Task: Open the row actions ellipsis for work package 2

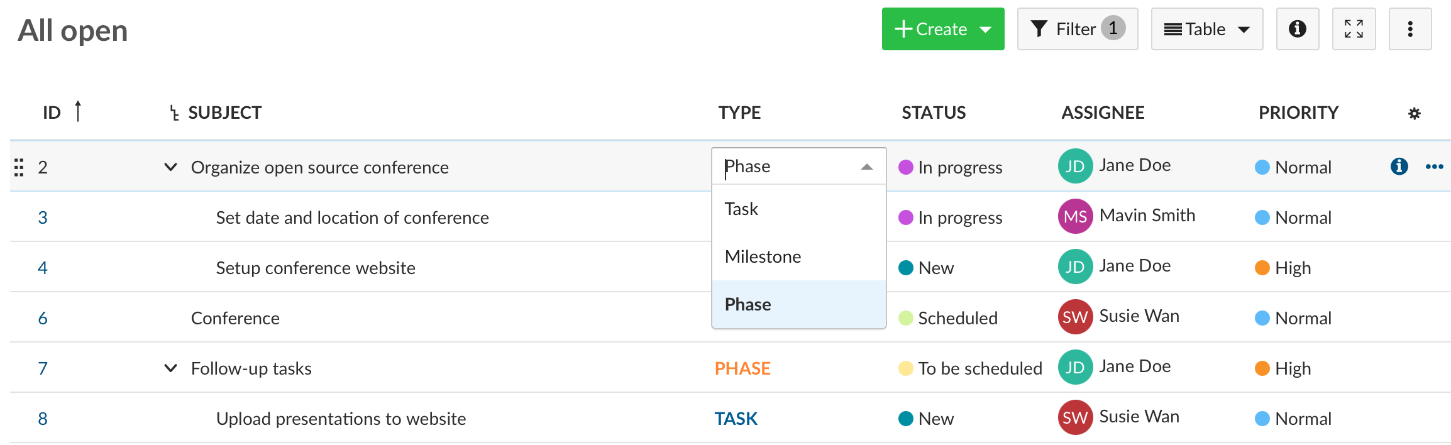Action: (1435, 167)
